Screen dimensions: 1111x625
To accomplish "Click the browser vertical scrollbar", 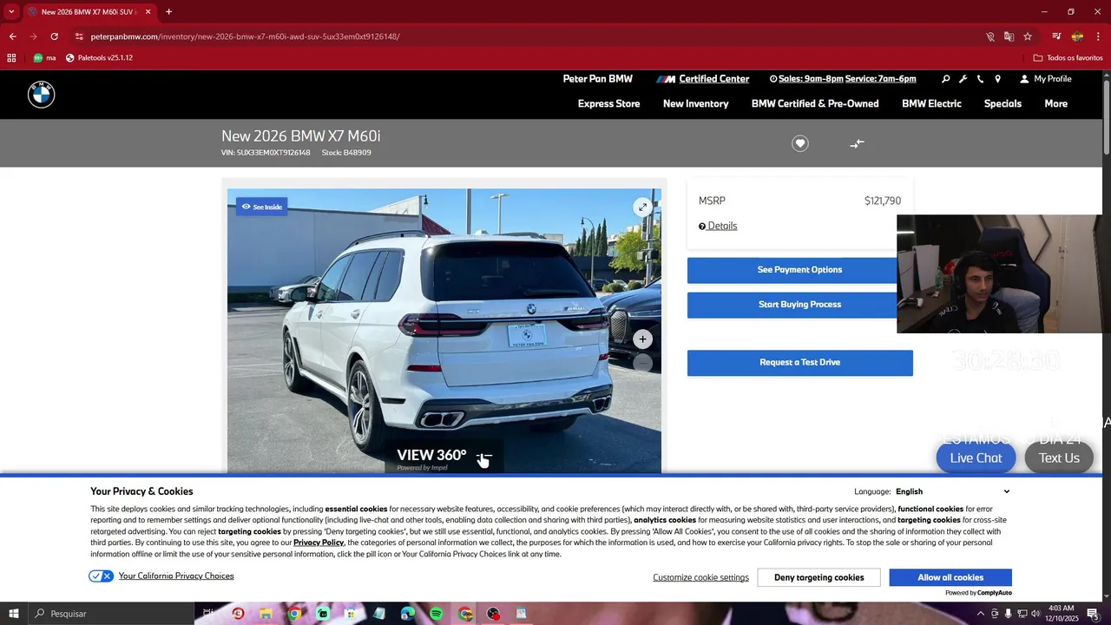I will 1107,117.
